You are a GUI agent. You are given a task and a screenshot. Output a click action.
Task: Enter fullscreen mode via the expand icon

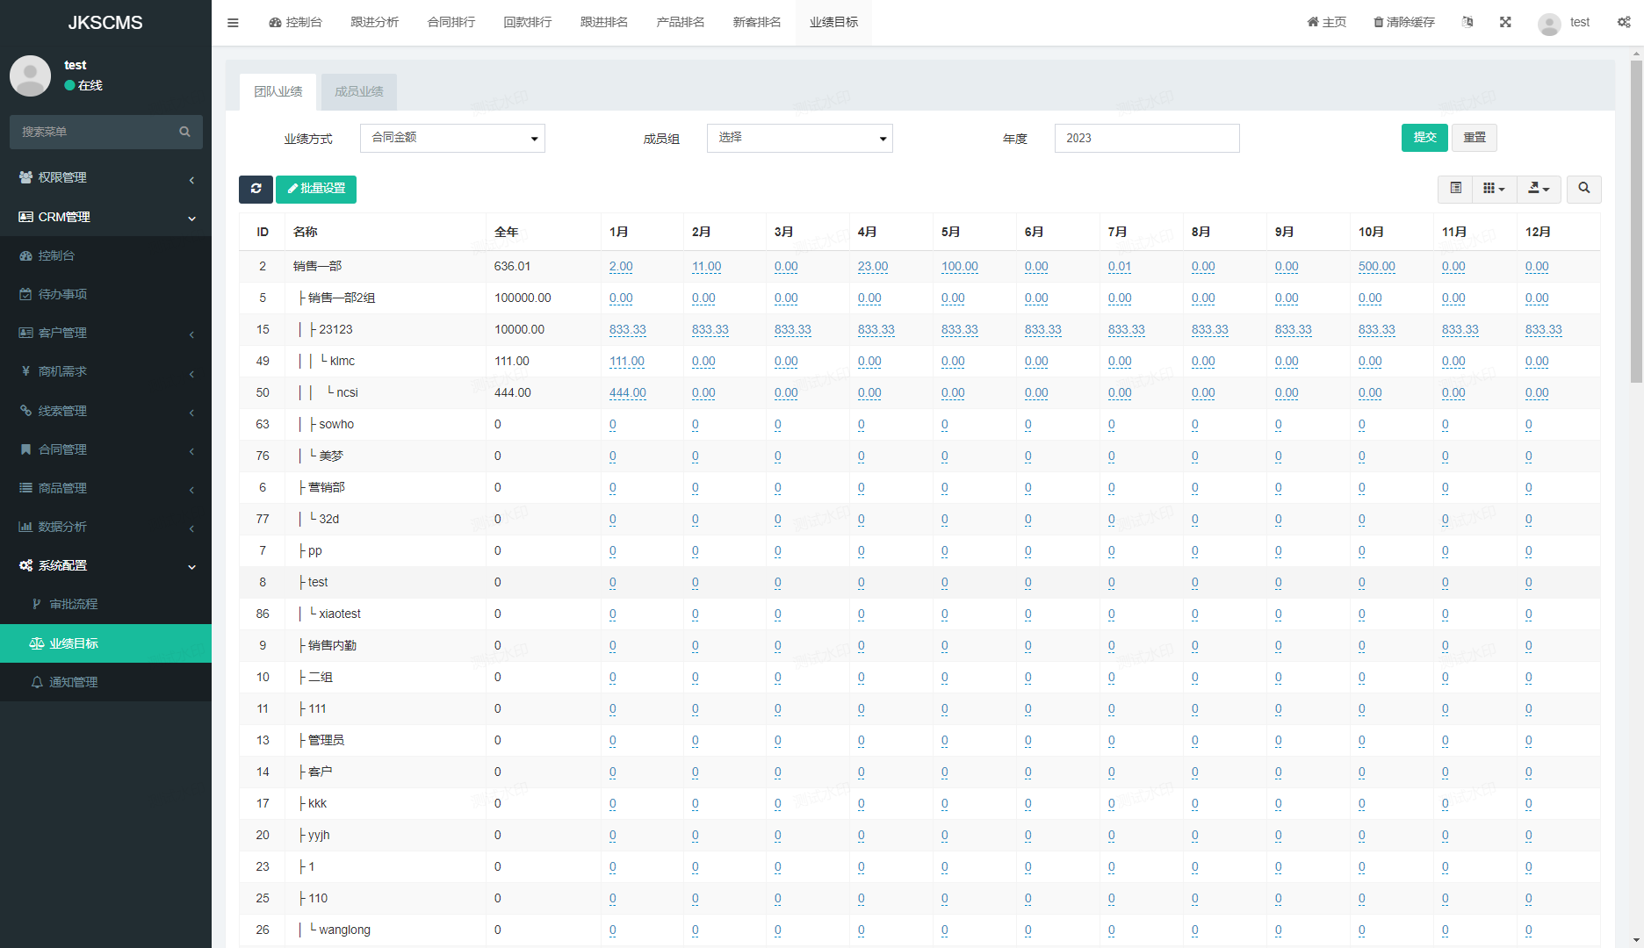pos(1505,23)
